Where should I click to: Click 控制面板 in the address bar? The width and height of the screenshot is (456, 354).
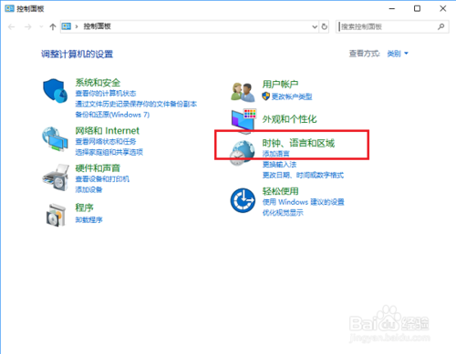97,26
